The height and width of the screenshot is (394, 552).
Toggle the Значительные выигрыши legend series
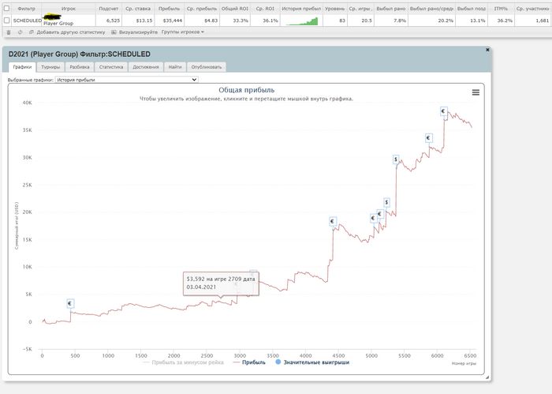coord(312,362)
